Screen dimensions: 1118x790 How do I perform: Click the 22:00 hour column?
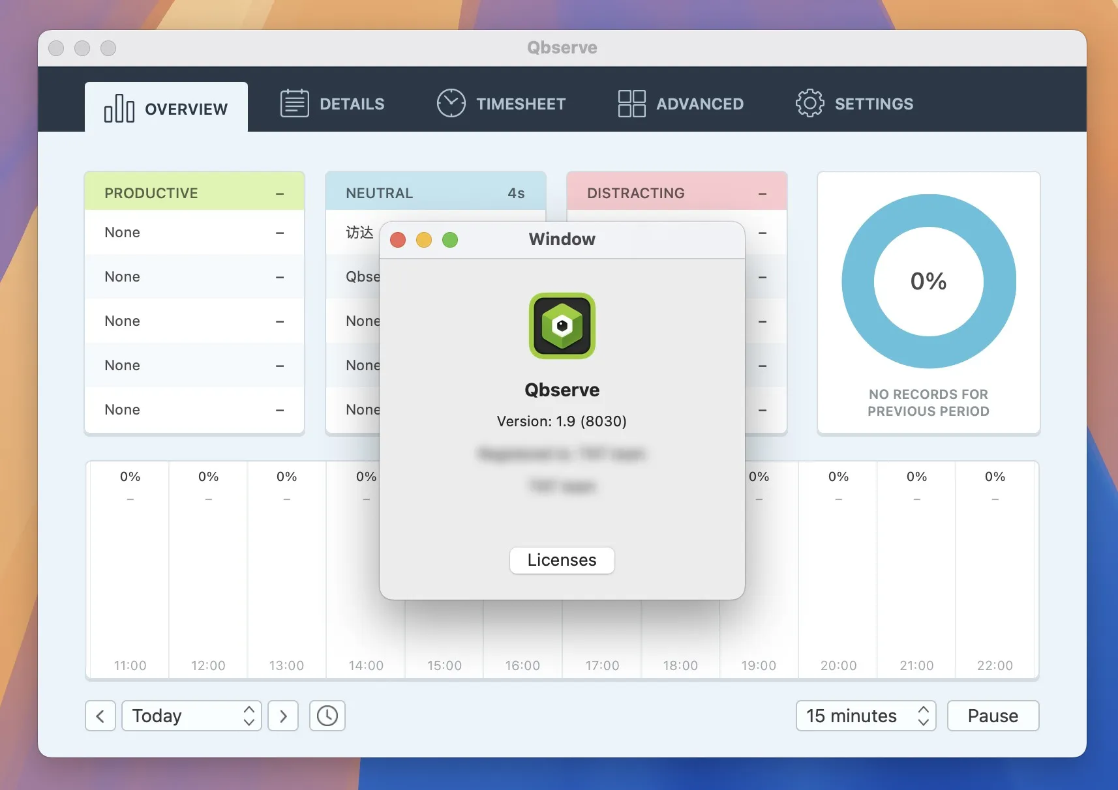(995, 570)
